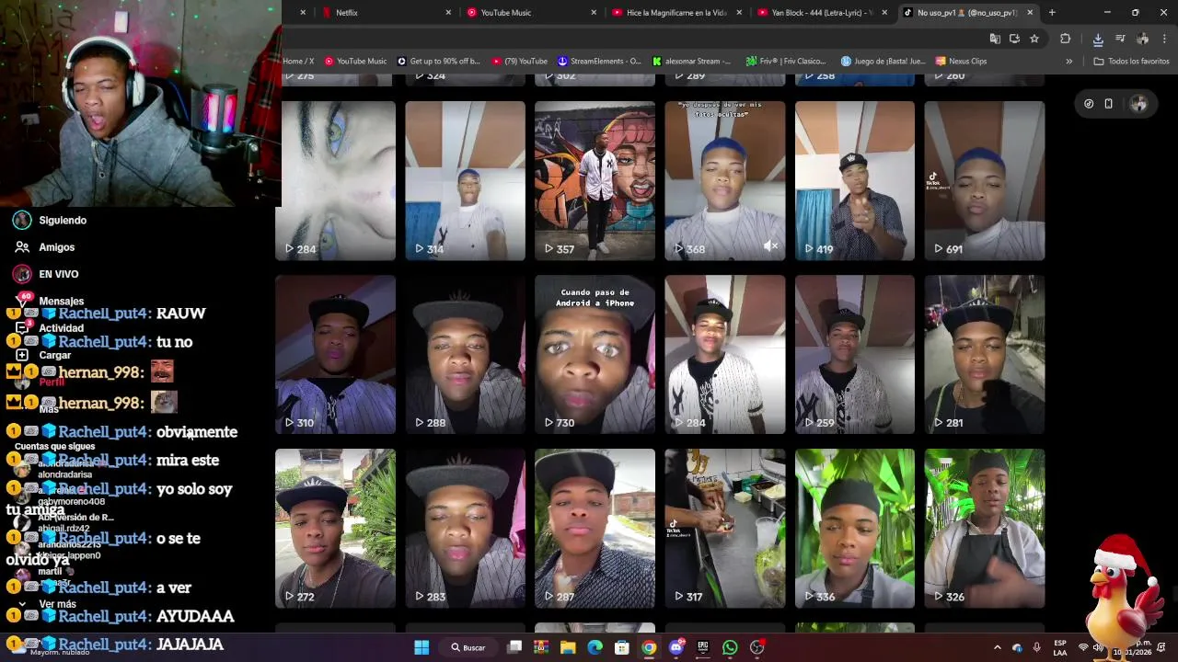The image size is (1178, 662).
Task: Open Epic Games Launcher from the taskbar
Action: (703, 647)
